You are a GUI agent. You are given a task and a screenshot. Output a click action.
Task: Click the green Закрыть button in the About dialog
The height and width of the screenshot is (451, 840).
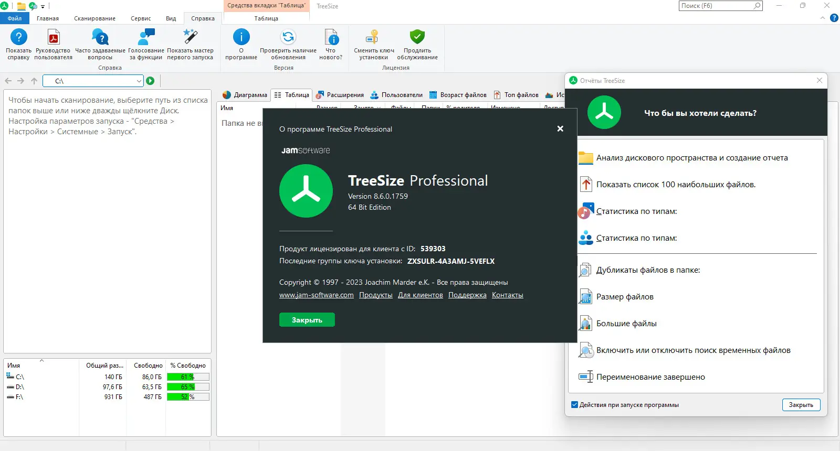(307, 320)
